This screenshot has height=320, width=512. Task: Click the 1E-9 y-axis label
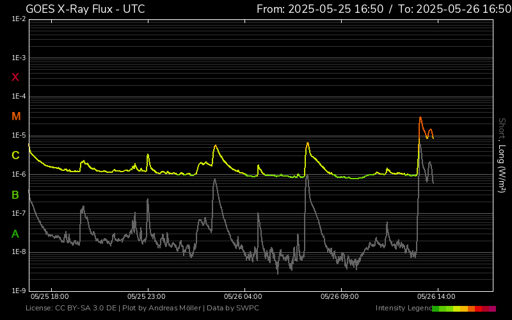pyautogui.click(x=19, y=291)
